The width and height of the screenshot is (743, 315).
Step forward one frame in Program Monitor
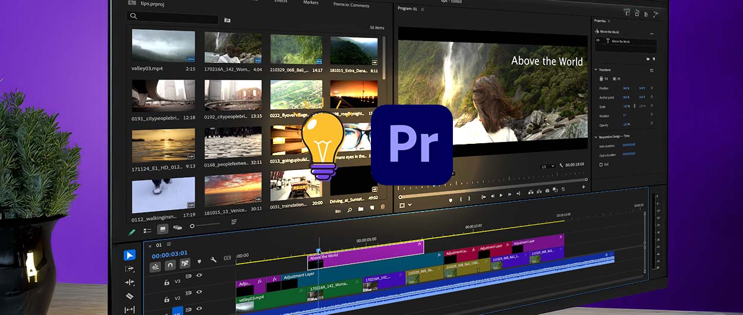[509, 194]
